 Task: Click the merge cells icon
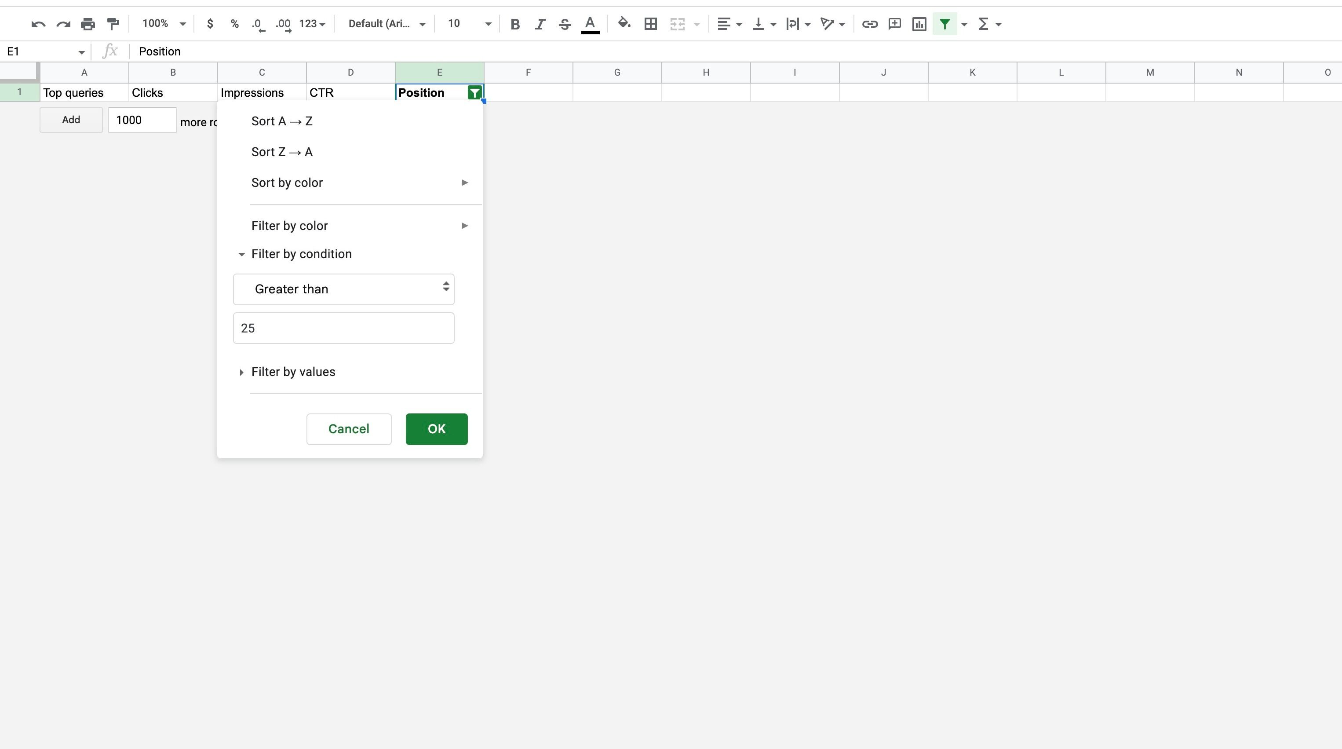(x=677, y=24)
